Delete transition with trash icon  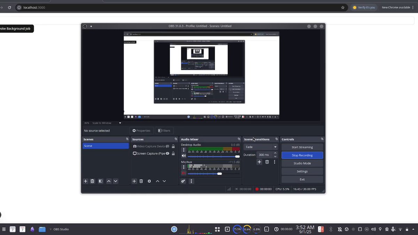coord(267,162)
